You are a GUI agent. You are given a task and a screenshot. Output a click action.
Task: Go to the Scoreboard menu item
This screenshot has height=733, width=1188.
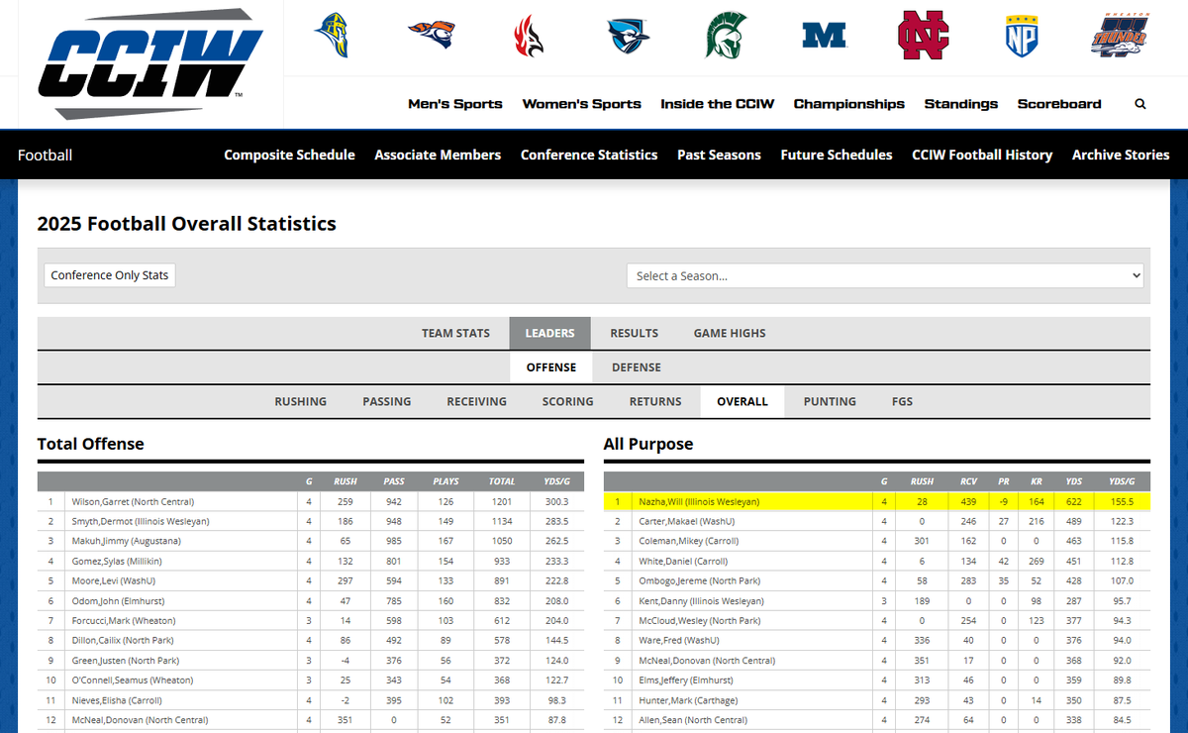[x=1059, y=104]
